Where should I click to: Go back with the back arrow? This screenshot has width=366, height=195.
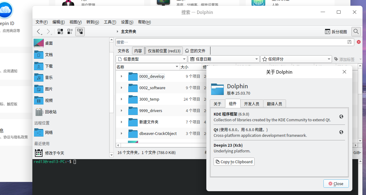click(x=39, y=31)
